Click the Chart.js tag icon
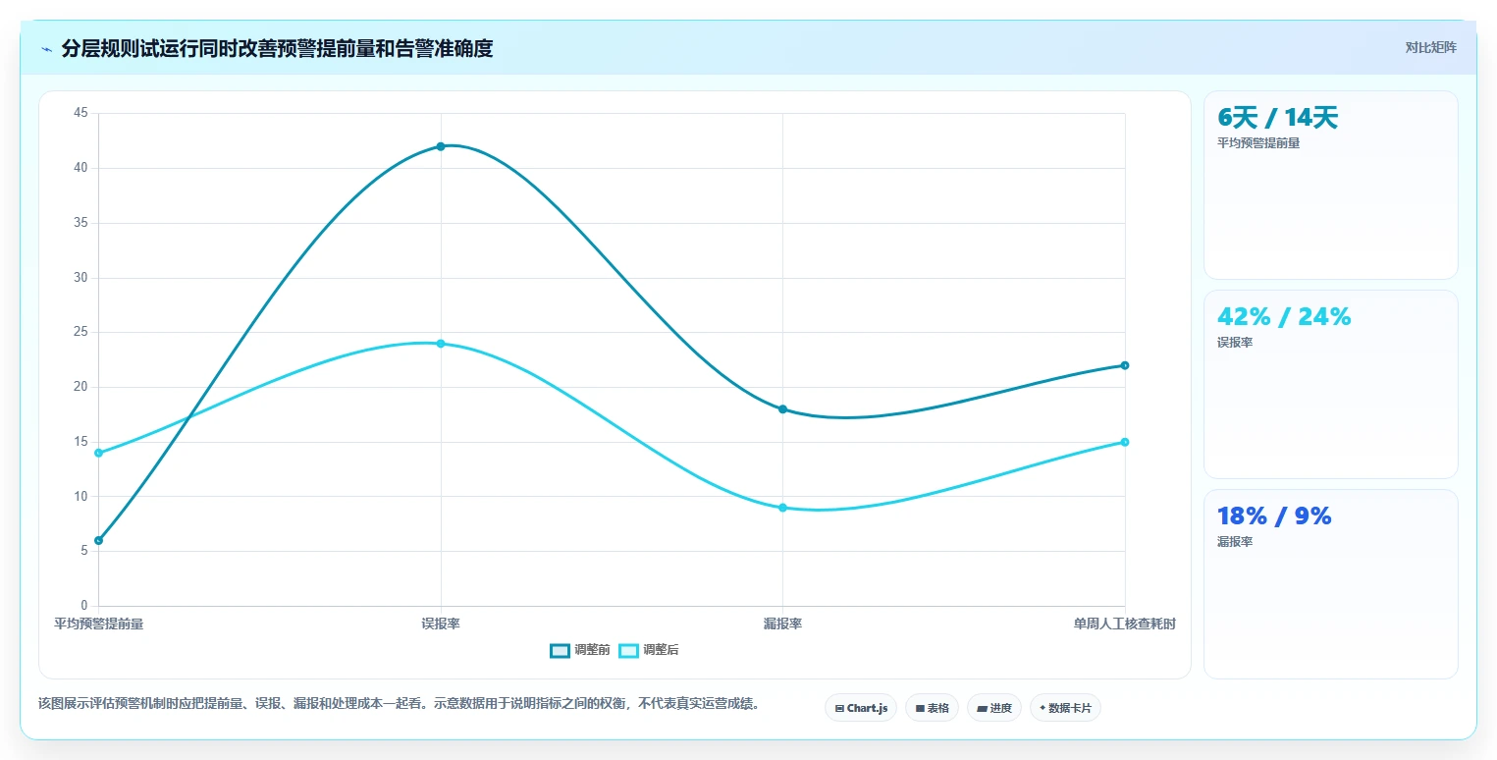 point(839,708)
